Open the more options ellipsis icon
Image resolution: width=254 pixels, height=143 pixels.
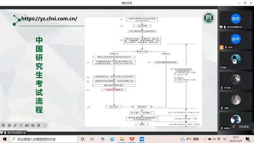click(x=38, y=125)
